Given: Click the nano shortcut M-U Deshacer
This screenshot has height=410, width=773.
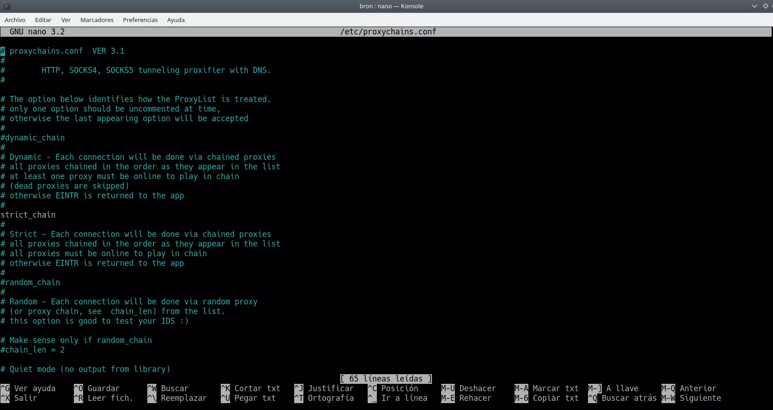Looking at the screenshot, I should (x=469, y=388).
